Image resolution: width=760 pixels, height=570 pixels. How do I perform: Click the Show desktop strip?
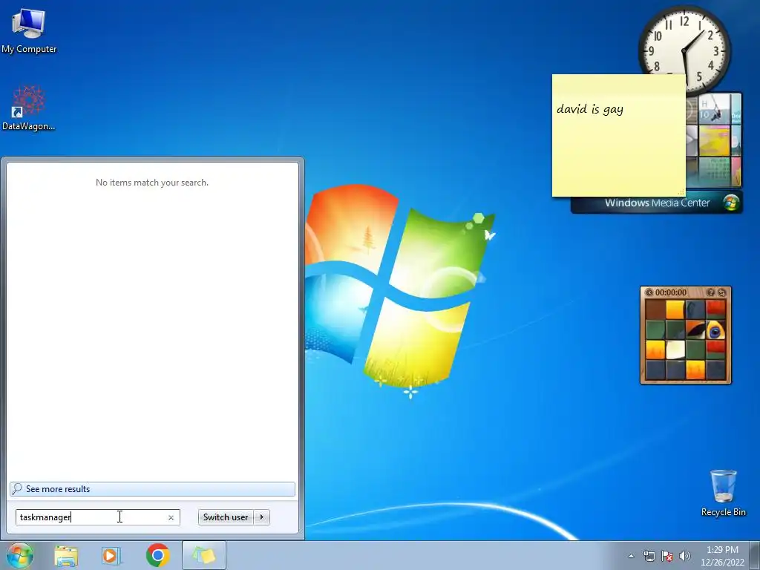click(x=755, y=555)
